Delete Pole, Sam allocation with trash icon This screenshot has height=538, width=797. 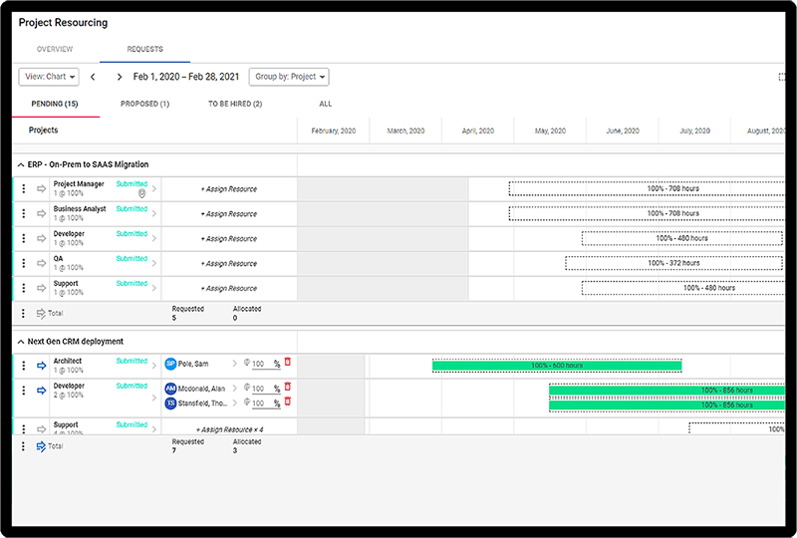point(288,362)
